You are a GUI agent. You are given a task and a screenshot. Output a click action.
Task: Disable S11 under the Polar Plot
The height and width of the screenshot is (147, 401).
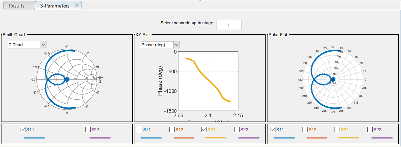(272, 129)
